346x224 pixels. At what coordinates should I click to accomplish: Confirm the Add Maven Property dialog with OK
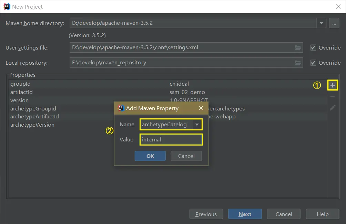(x=150, y=156)
